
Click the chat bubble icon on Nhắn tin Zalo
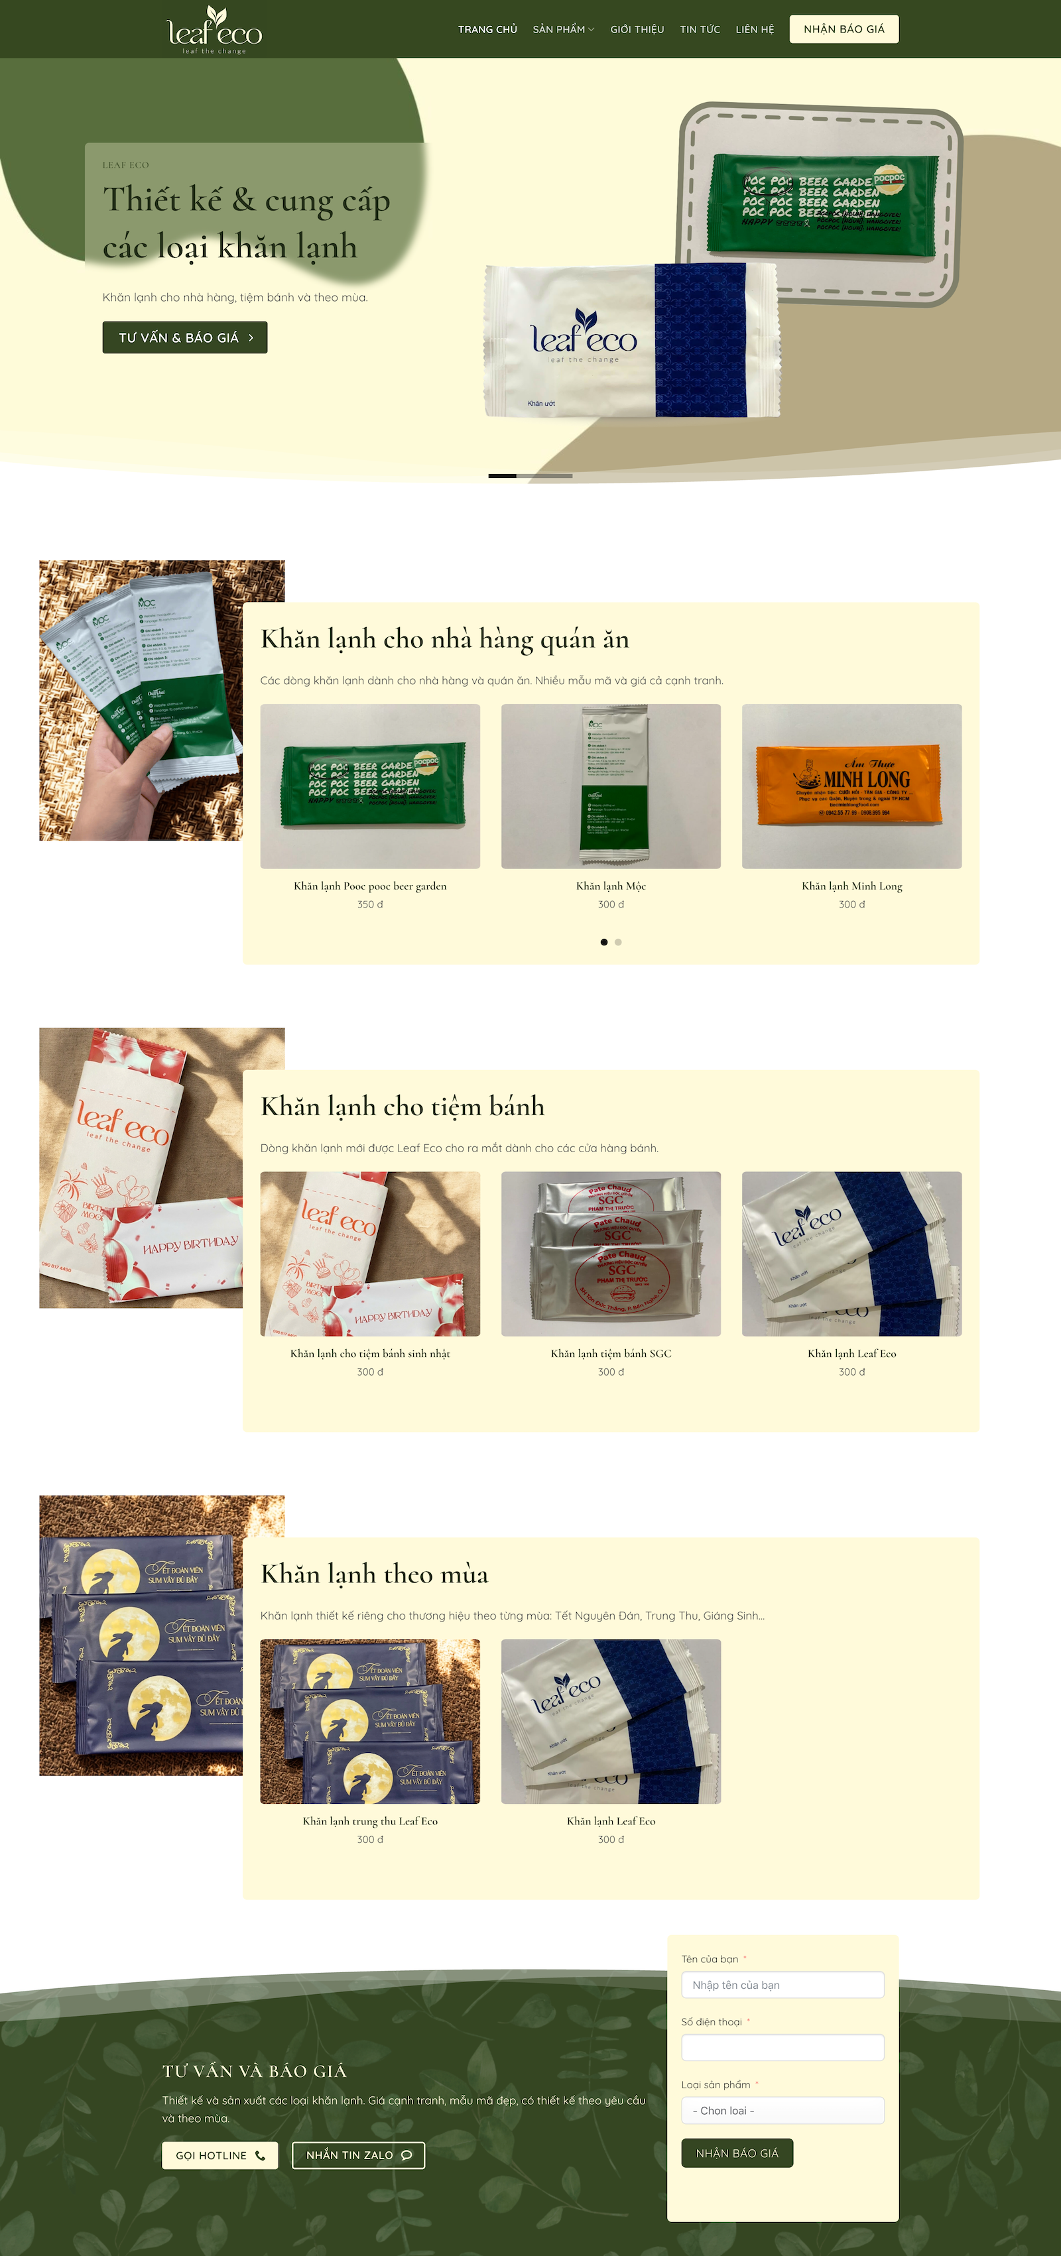(406, 2155)
